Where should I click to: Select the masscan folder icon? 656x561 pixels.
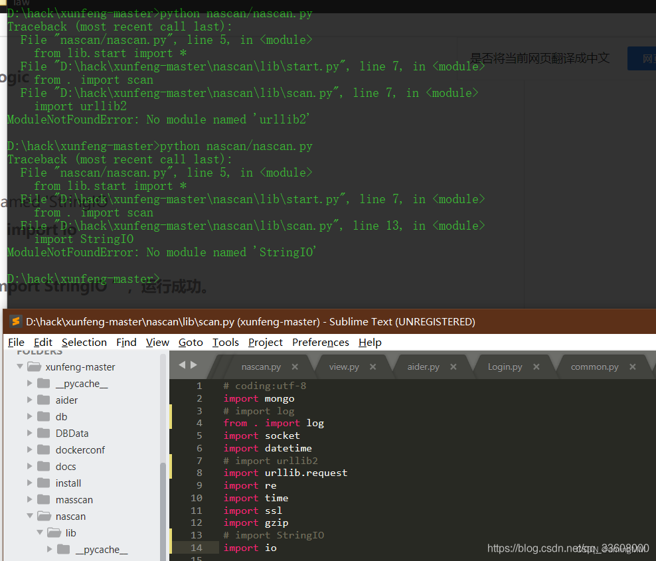click(x=44, y=499)
